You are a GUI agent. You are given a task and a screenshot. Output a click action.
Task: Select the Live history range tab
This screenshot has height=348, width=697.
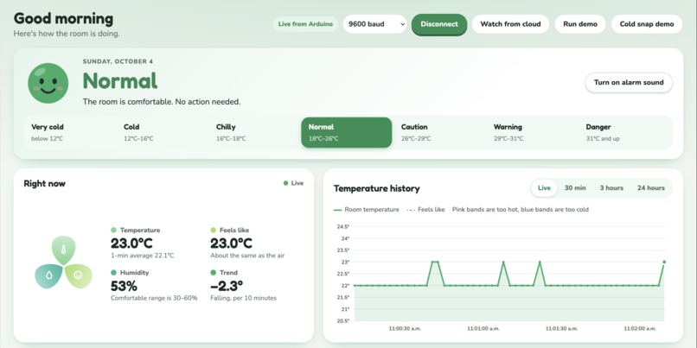tap(544, 187)
